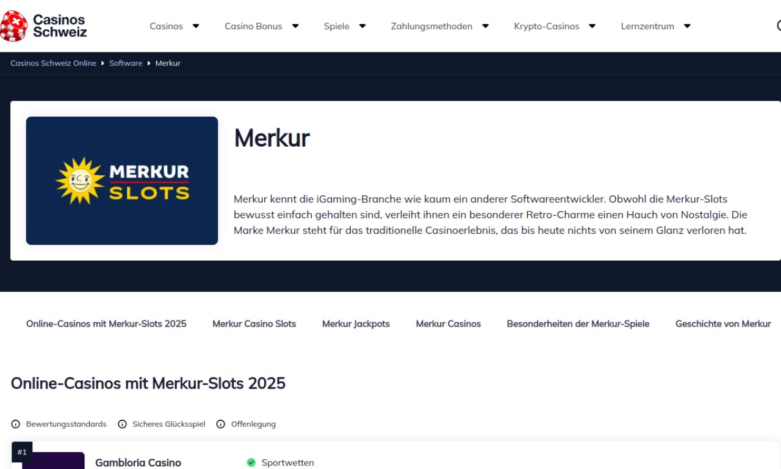
Task: Expand the Krypto-Casinos dropdown arrow
Action: (x=592, y=26)
